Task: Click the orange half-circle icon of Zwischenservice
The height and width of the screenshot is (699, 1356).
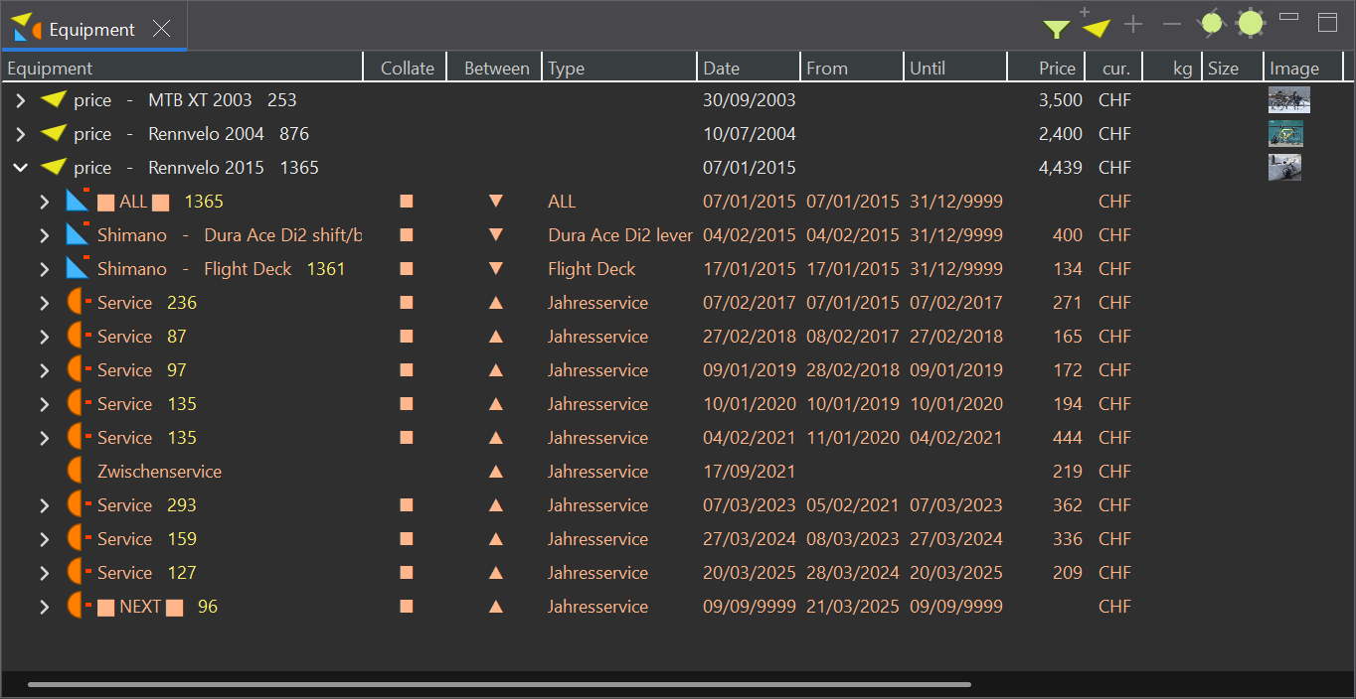Action: click(76, 472)
